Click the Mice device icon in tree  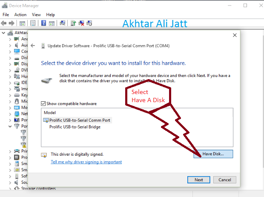click(17, 101)
